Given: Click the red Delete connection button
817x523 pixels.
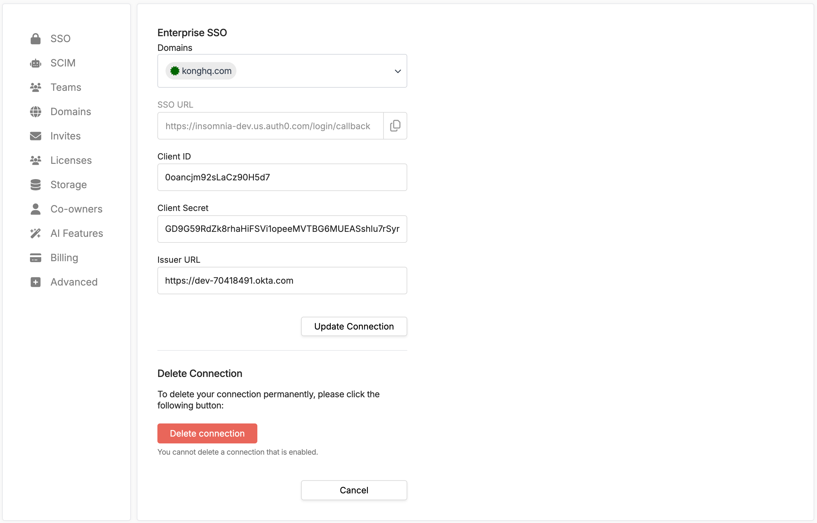Looking at the screenshot, I should point(207,433).
